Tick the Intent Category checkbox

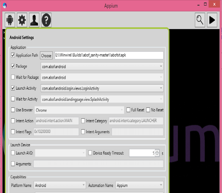click(x=83, y=121)
